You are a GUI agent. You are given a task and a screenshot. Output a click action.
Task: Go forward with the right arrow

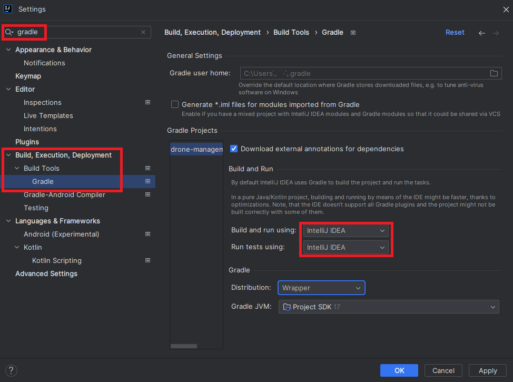(x=496, y=33)
